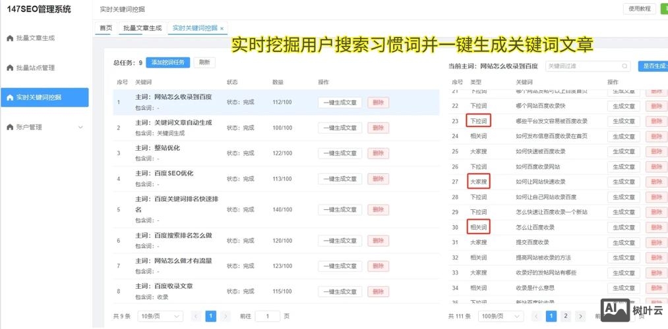Image resolution: width=668 pixels, height=329 pixels.
Task: Open 批量站点管理 in the sidebar
Action: coord(36,68)
